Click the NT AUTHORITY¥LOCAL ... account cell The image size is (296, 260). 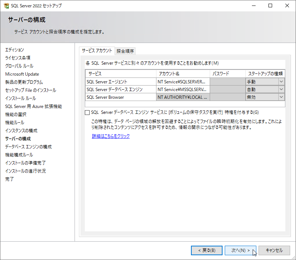pyautogui.click(x=183, y=97)
